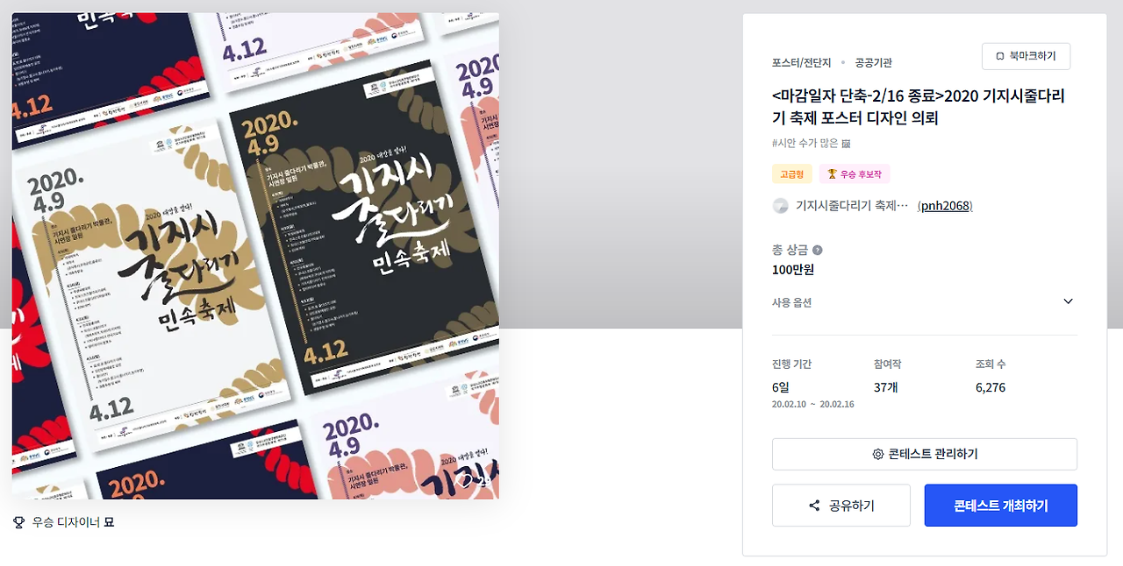
Task: Click the small icon after #시안 수가 많은
Action: click(x=846, y=143)
